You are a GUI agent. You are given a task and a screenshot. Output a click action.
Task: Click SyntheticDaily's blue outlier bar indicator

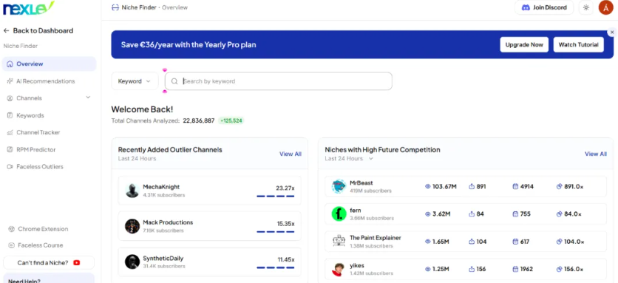click(276, 267)
